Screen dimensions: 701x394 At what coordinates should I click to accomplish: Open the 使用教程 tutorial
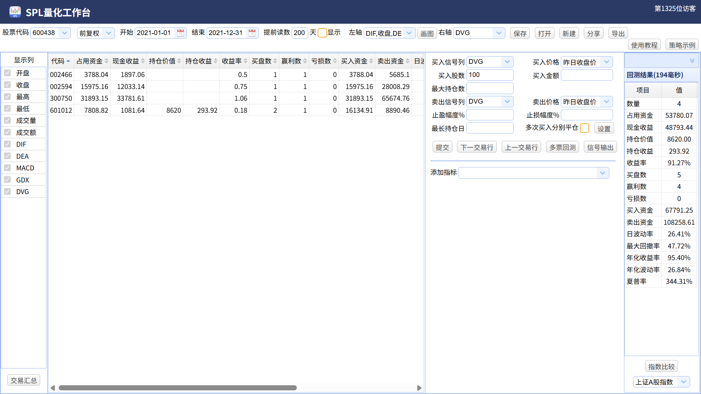[644, 45]
